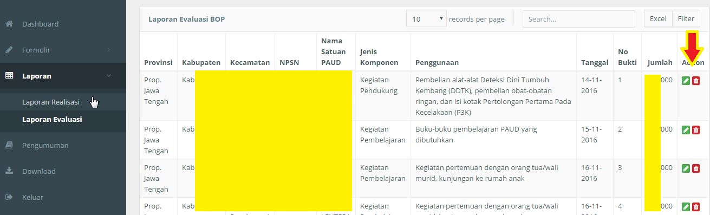This screenshot has height=215, width=710.
Task: Delete the row dated 15-11-2016
Action: pos(696,130)
